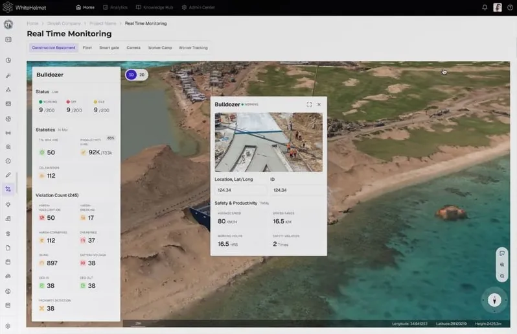Screen dimensions: 517x334
Task: Select the Camera tab
Action: [133, 48]
